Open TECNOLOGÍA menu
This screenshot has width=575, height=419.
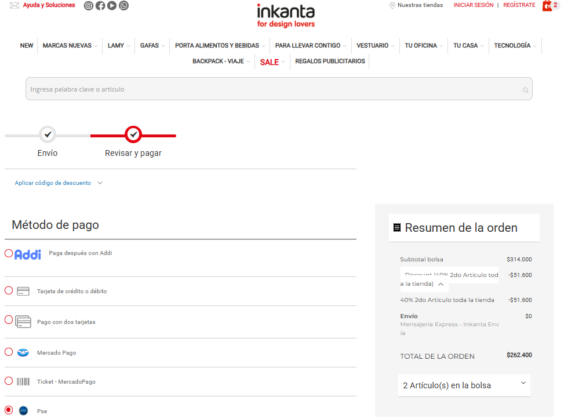pyautogui.click(x=515, y=45)
